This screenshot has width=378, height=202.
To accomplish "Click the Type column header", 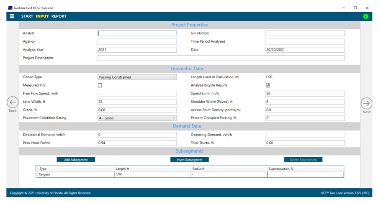I will (77, 169).
